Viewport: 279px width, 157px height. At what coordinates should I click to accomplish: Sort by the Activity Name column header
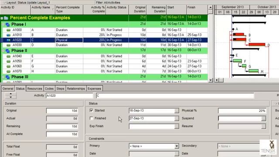point(43,10)
